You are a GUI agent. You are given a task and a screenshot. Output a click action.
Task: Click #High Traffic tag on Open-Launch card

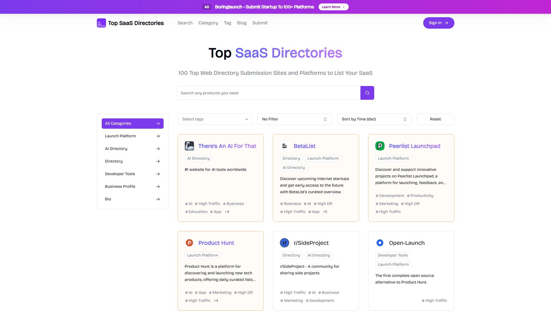(x=434, y=301)
